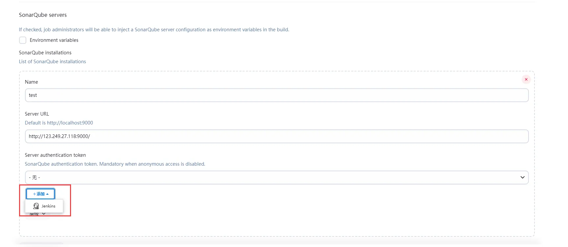Click the caret arrow on 添加 button
568x247 pixels.
click(47, 194)
